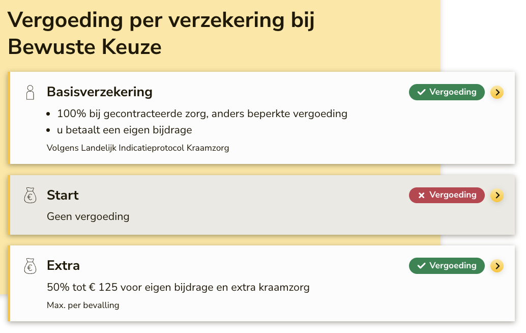Click the green Vergoeding badge for Basisverzekering
526x333 pixels.
[x=447, y=92]
